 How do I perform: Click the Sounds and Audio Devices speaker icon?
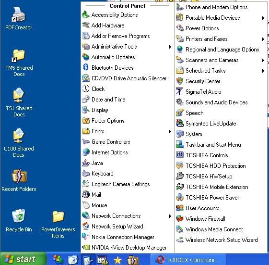pos(180,102)
